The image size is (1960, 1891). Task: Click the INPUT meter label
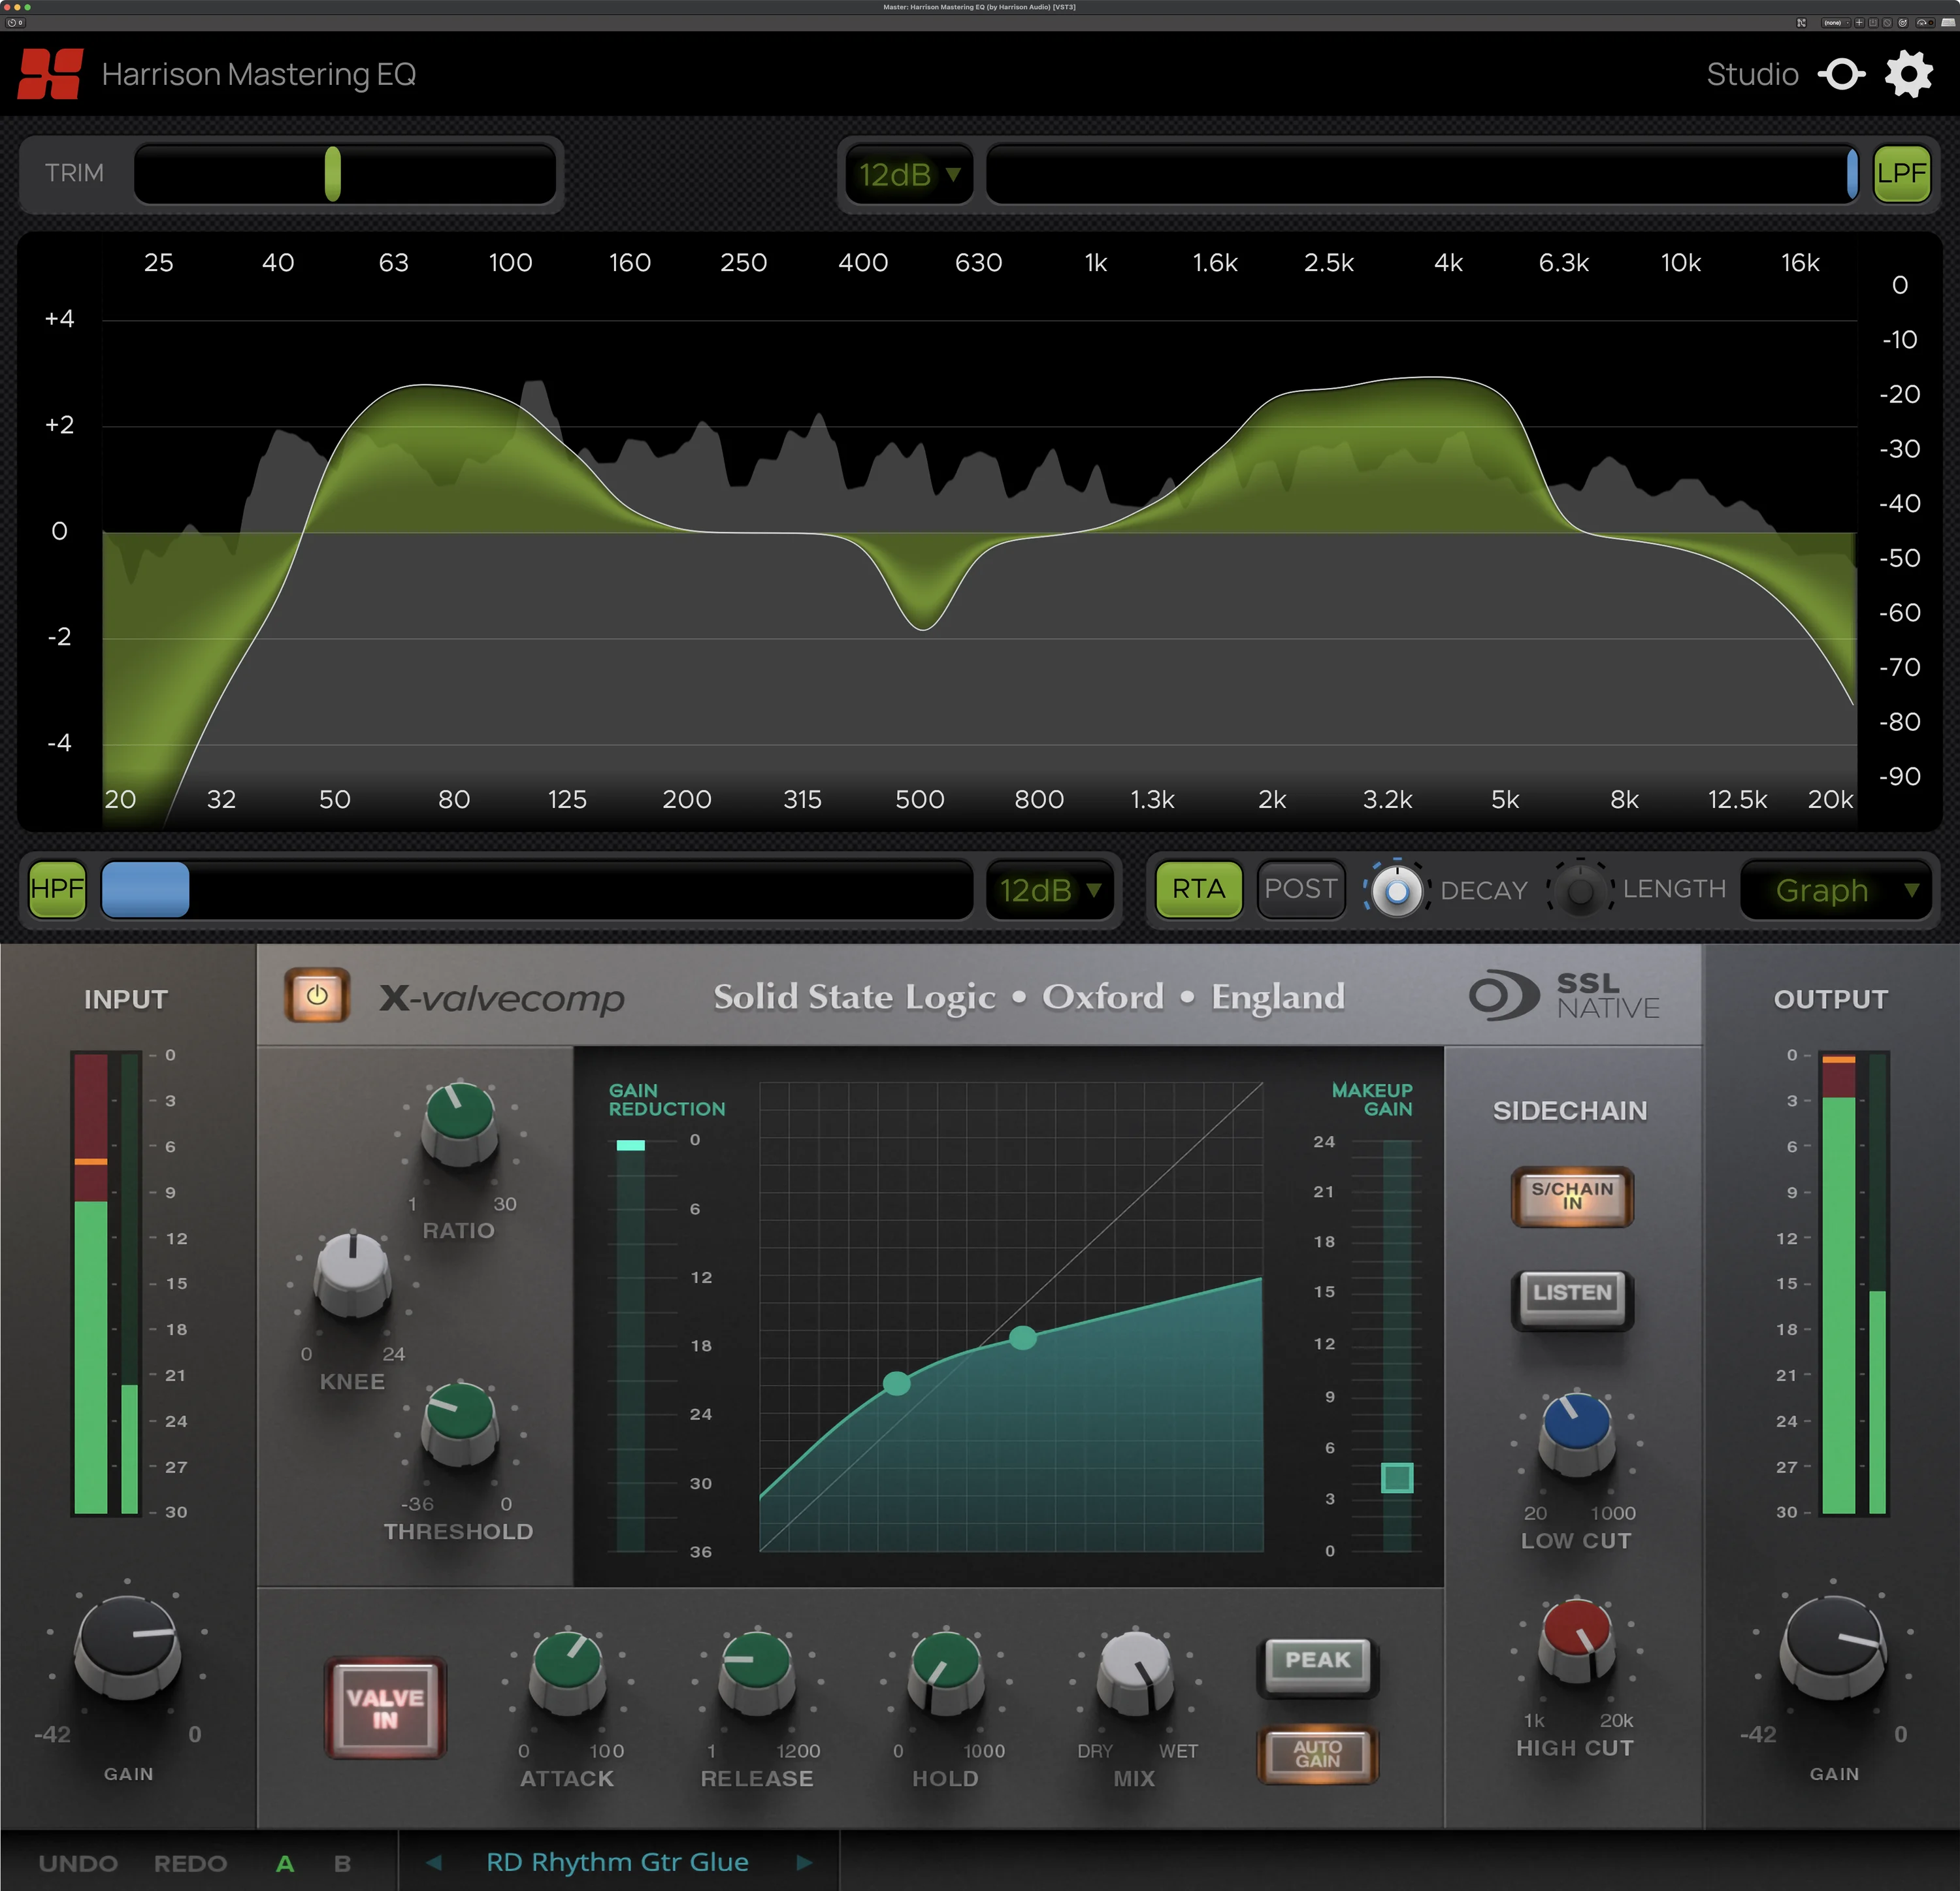126,999
